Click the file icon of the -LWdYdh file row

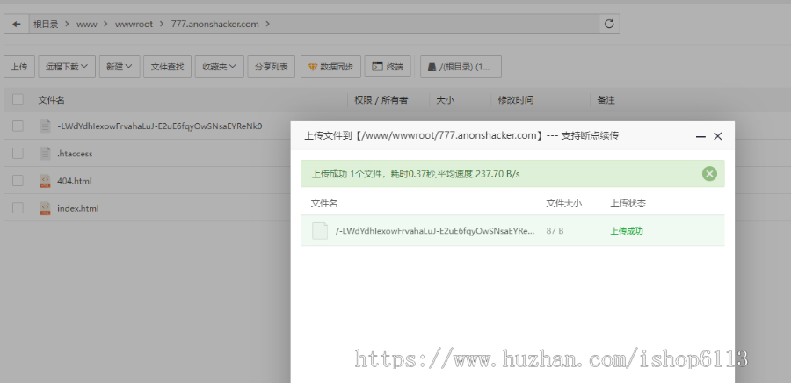(x=46, y=126)
